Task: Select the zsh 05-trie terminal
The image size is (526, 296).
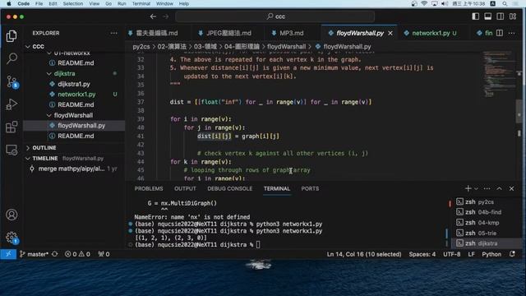Action: pos(486,233)
